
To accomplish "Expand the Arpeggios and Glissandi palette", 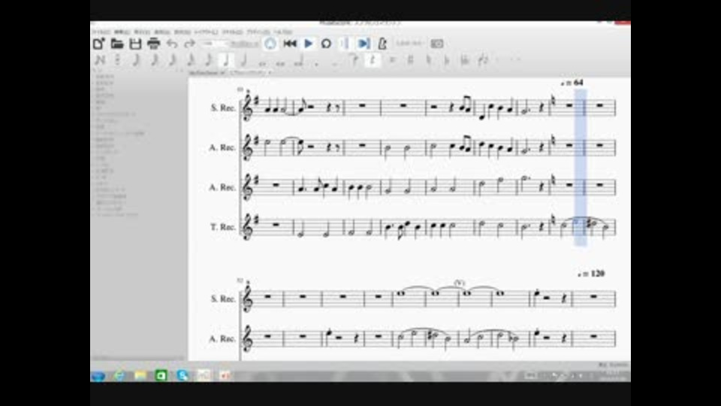I will [x=115, y=114].
